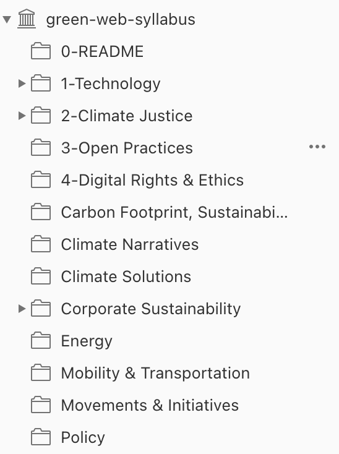This screenshot has width=339, height=454.
Task: Select the Mobility & Transportation collection
Action: pos(169,372)
